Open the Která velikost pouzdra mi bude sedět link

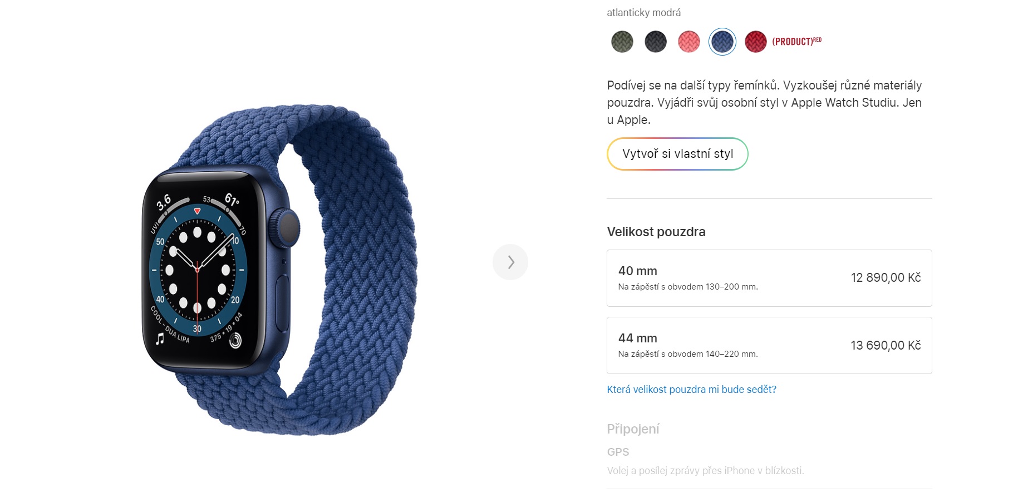pyautogui.click(x=691, y=390)
